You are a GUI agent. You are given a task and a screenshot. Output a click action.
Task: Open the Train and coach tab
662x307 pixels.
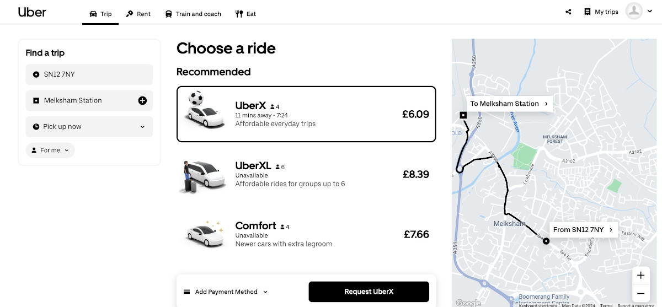pyautogui.click(x=193, y=14)
